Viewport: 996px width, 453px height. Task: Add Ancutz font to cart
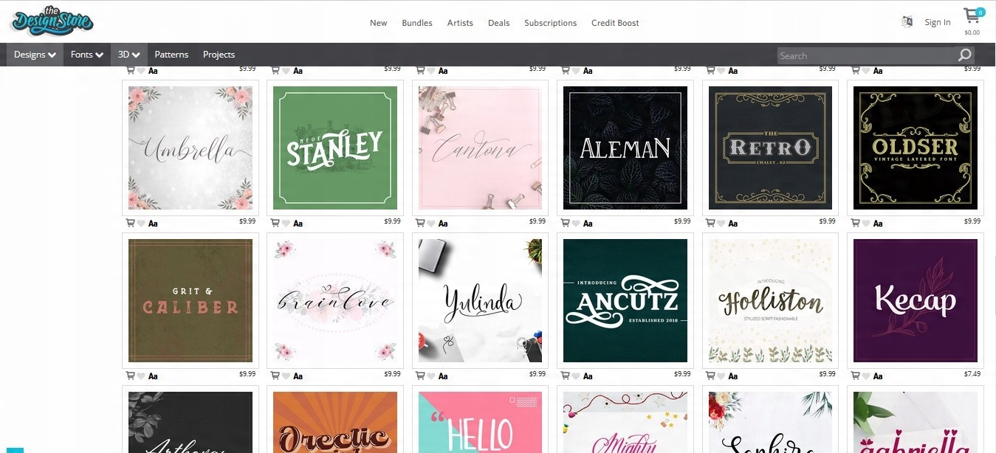pyautogui.click(x=565, y=376)
